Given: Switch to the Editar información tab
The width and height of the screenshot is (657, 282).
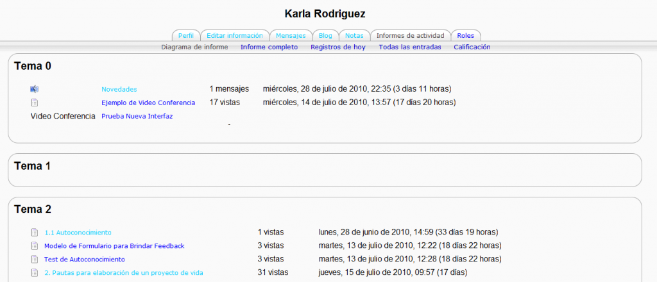Looking at the screenshot, I should (x=234, y=36).
